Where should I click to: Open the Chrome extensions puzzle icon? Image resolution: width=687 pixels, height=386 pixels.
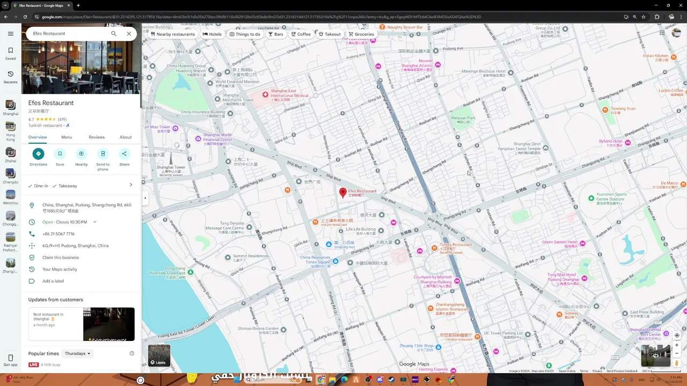tap(657, 17)
